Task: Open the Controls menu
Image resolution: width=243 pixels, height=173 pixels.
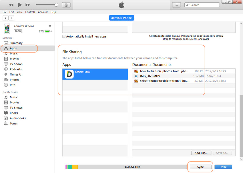Action: [x=30, y=12]
